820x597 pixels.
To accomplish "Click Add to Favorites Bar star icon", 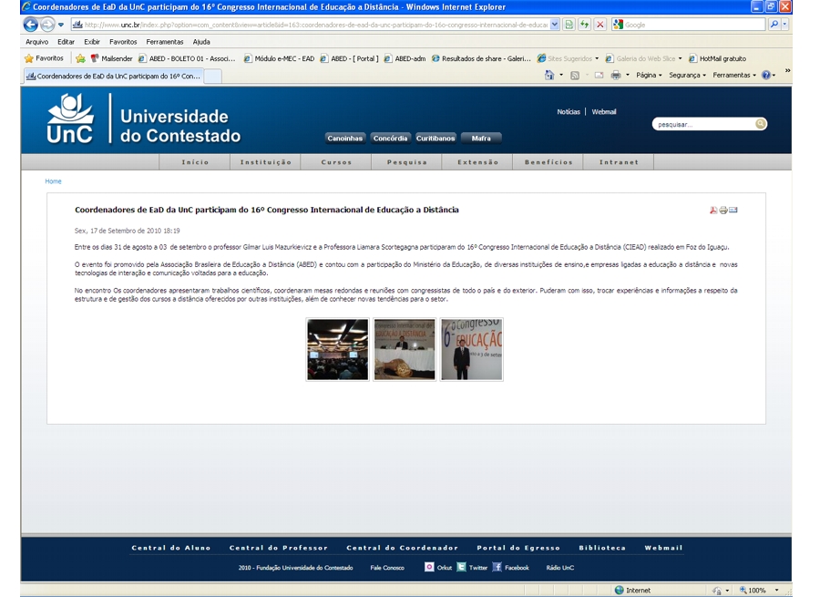I will 80,58.
